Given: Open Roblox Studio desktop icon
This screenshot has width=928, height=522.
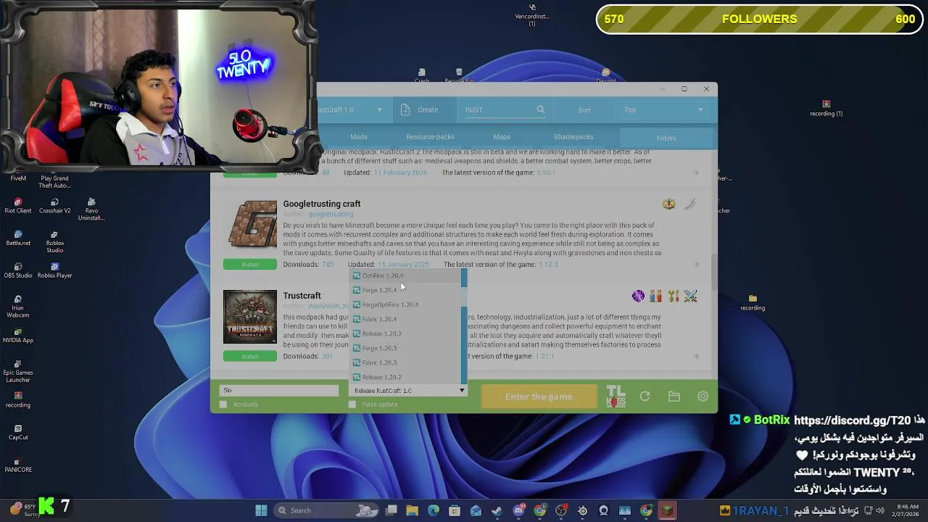Looking at the screenshot, I should click(55, 242).
